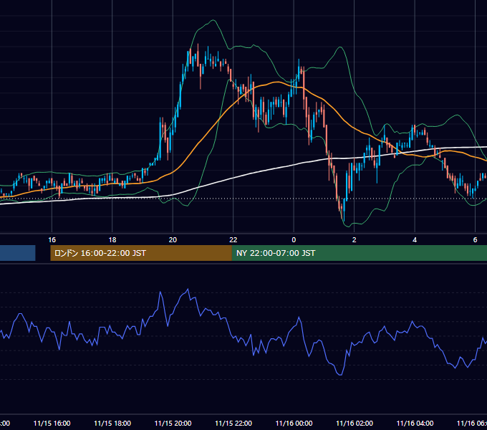Click the oscillator's highest peak near 20:30
This screenshot has width=487, height=430.
tap(188, 290)
